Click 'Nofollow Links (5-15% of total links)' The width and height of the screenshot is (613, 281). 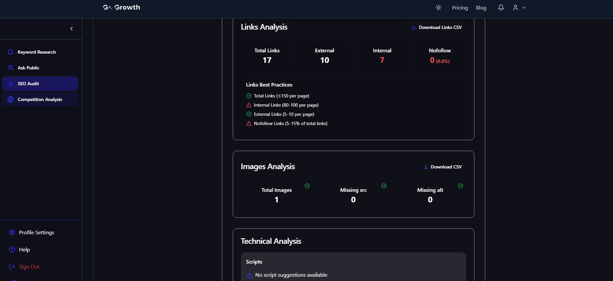(x=291, y=123)
